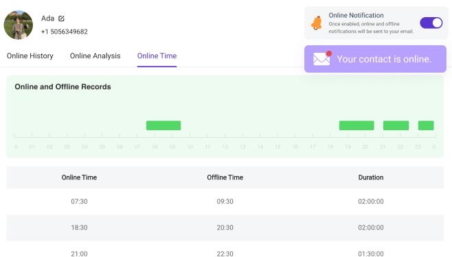Viewport: 452px width, 257px height.
Task: Disable the Online Notification toggle
Action: (x=431, y=23)
